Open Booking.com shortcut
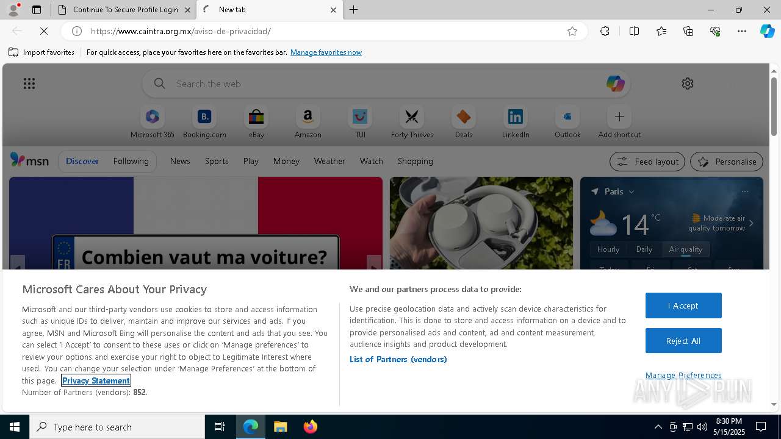Image resolution: width=781 pixels, height=439 pixels. point(204,123)
